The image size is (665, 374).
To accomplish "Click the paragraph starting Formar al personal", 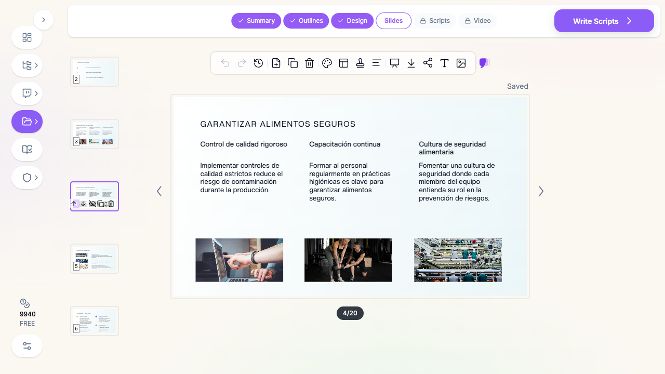I will pyautogui.click(x=350, y=182).
